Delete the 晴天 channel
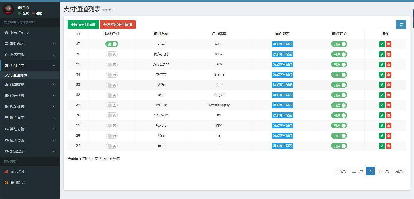The height and width of the screenshot is (199, 414). pos(388,146)
